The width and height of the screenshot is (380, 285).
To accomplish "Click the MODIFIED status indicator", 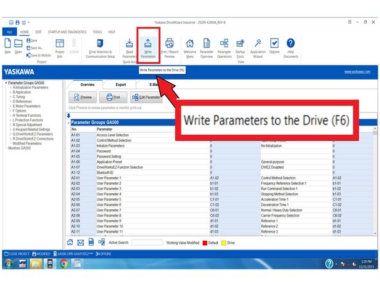I will pyautogui.click(x=41, y=254).
